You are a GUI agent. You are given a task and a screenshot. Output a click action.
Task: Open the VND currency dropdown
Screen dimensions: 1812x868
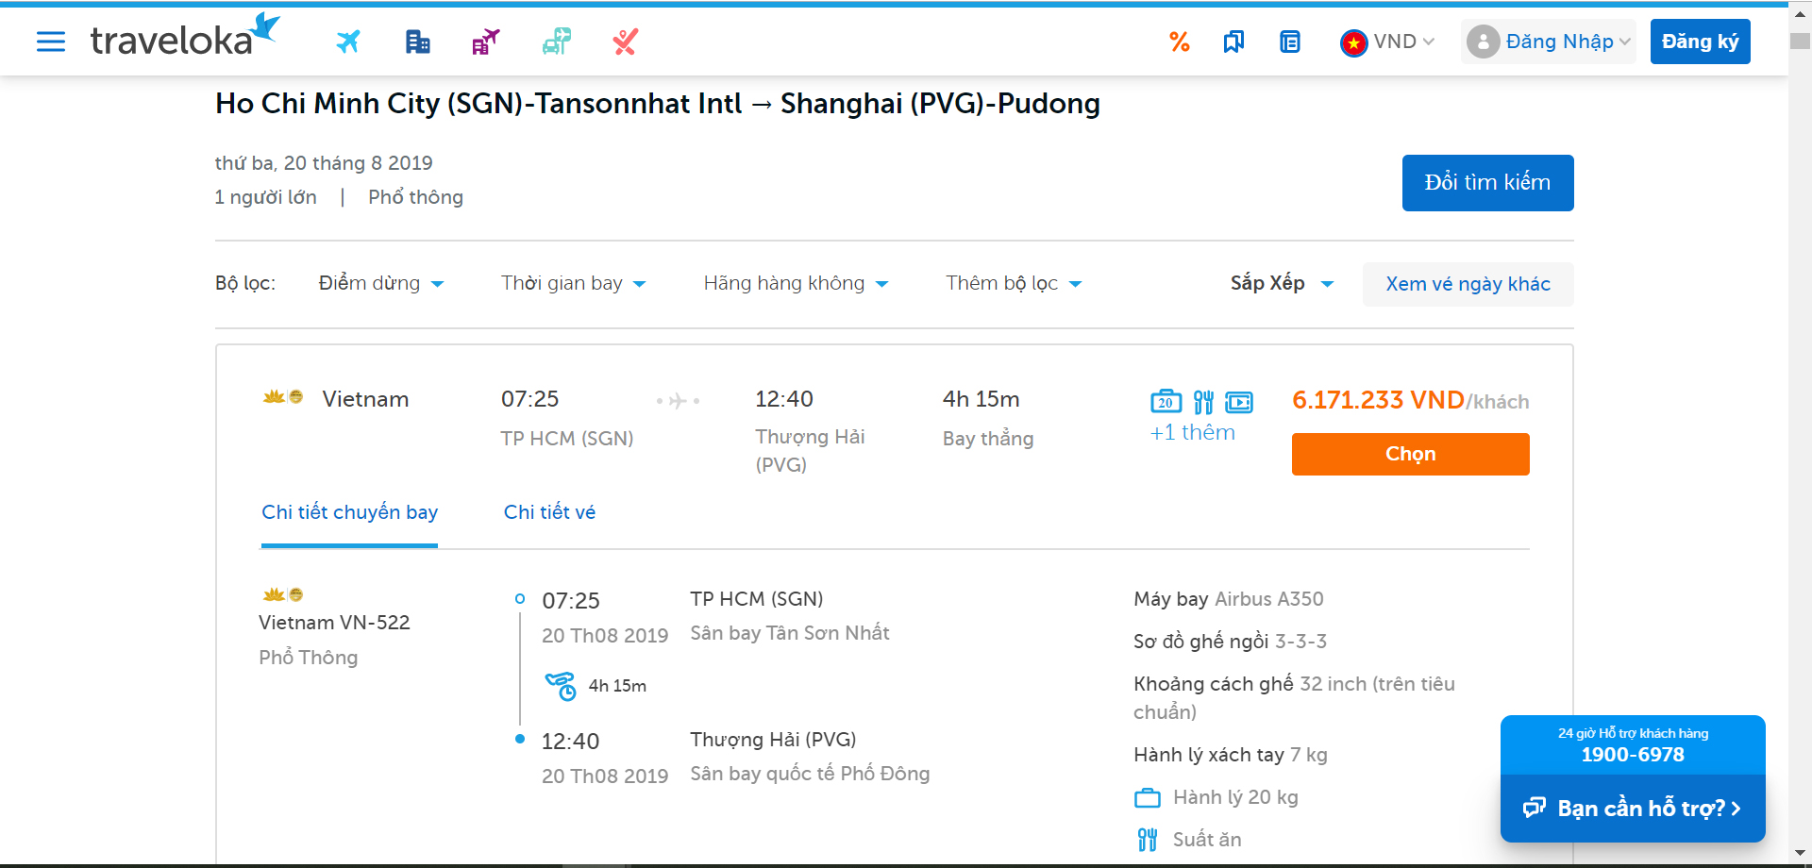(x=1388, y=42)
